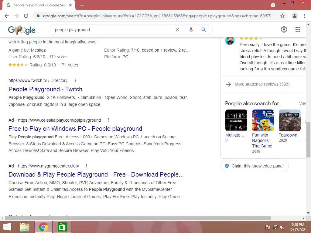Click the Chrome media control dropdown icon
This screenshot has width=311, height=233.
click(273, 5)
